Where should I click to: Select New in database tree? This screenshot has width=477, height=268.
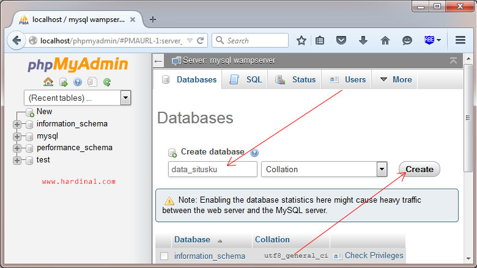click(x=44, y=112)
